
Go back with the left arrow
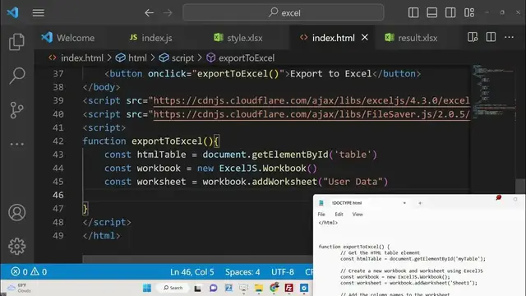point(150,13)
